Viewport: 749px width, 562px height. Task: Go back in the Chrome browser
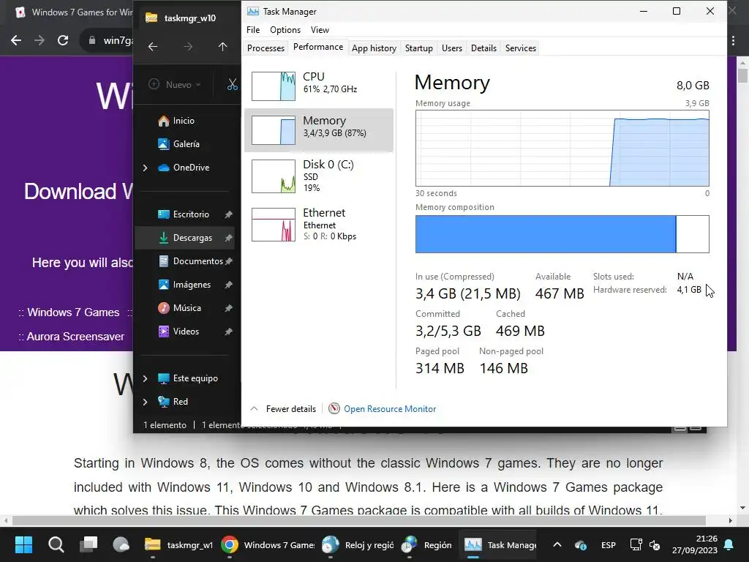click(x=16, y=40)
